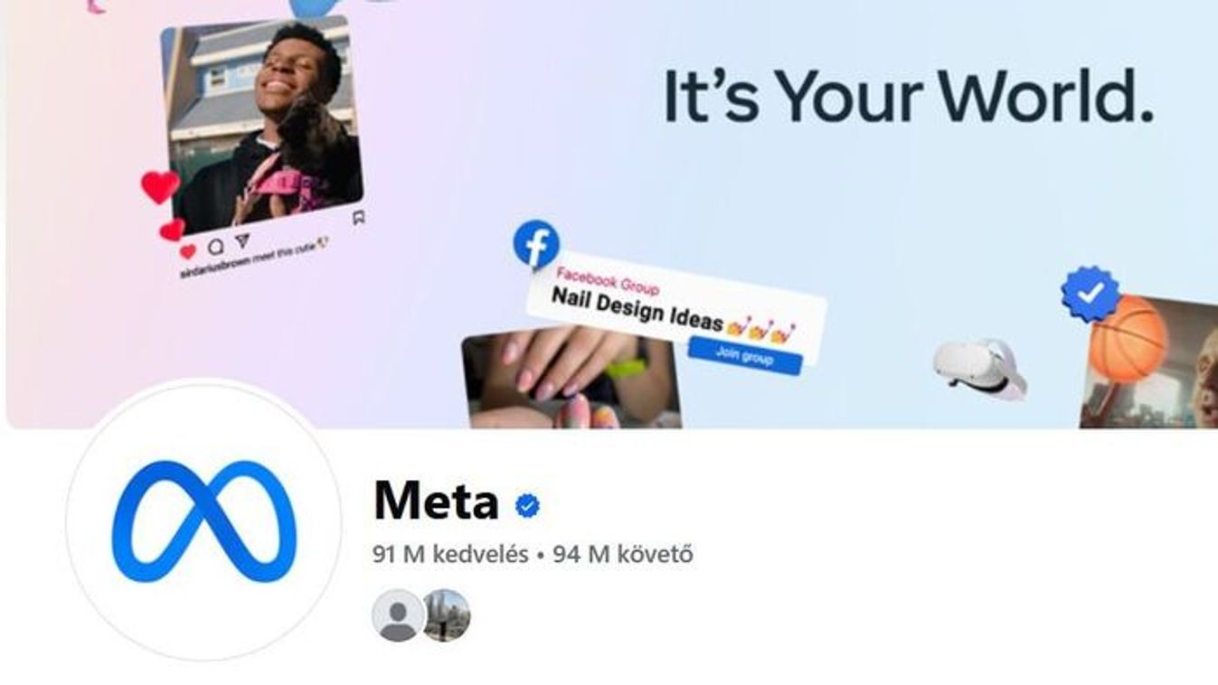This screenshot has height=685, width=1218.
Task: Click the Join group button on the cover
Action: (744, 354)
